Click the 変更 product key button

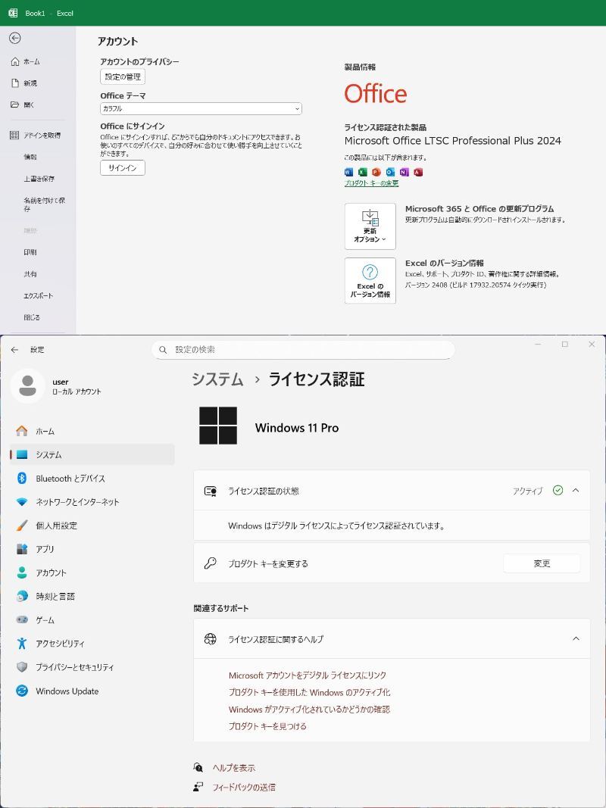coord(542,563)
